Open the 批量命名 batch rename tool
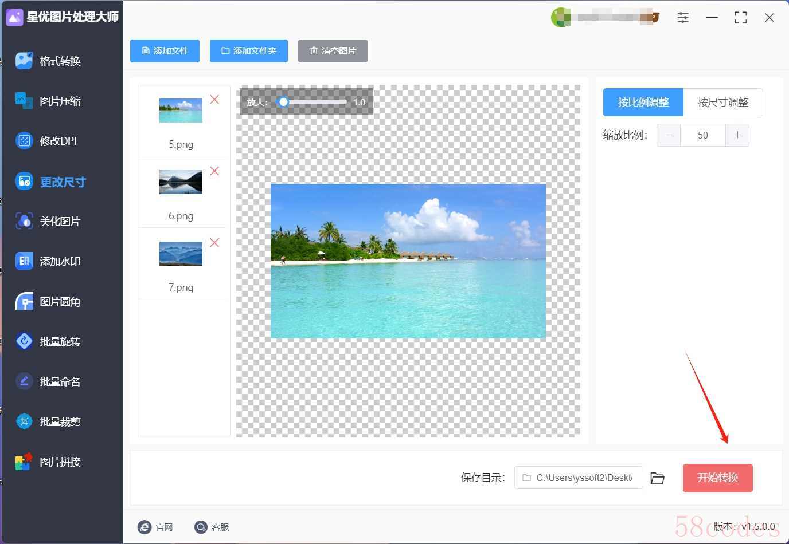 pos(49,381)
